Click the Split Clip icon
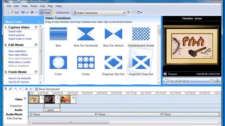Screen dimensions: 225x126 tap(212, 82)
